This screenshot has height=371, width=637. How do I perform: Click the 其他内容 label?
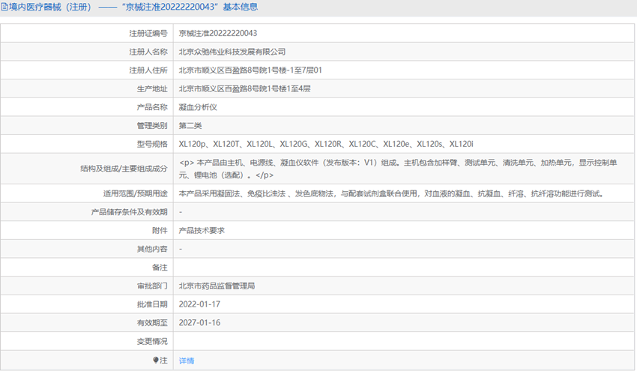[152, 249]
